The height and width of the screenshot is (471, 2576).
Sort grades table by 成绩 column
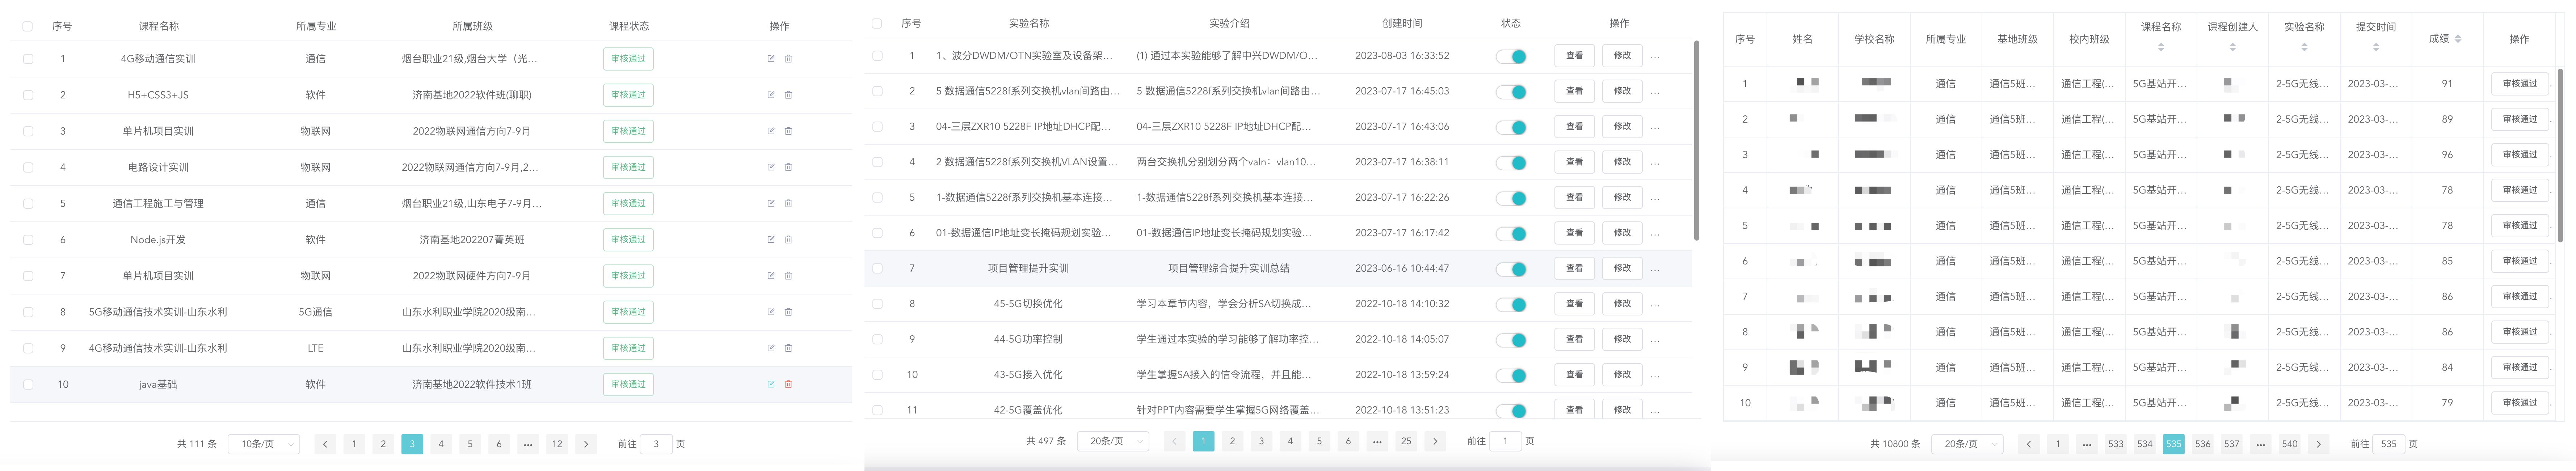pyautogui.click(x=2458, y=39)
